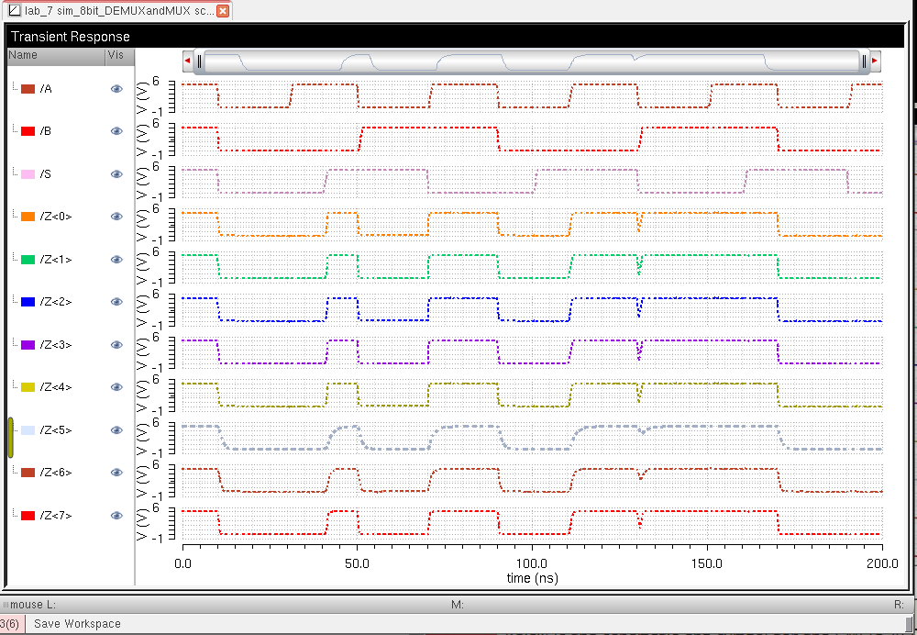Select the /B signal name

(x=46, y=131)
